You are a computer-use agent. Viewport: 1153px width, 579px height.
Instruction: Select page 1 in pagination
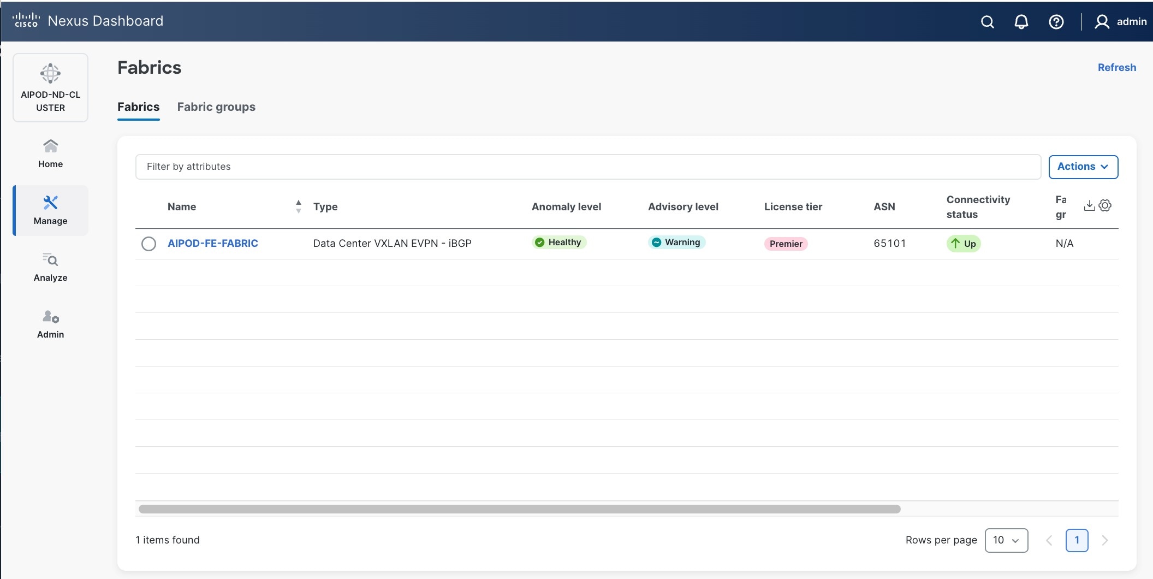point(1077,540)
